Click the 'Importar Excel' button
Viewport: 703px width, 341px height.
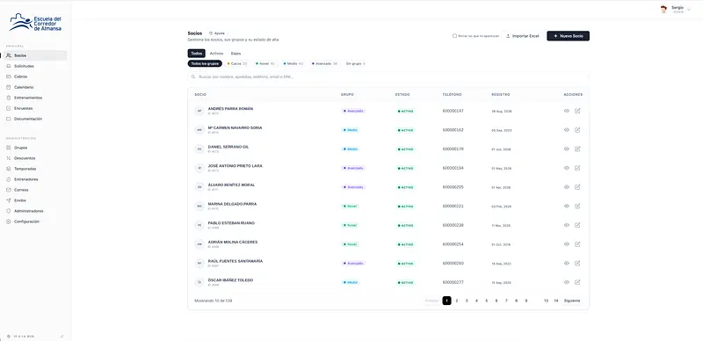click(522, 36)
